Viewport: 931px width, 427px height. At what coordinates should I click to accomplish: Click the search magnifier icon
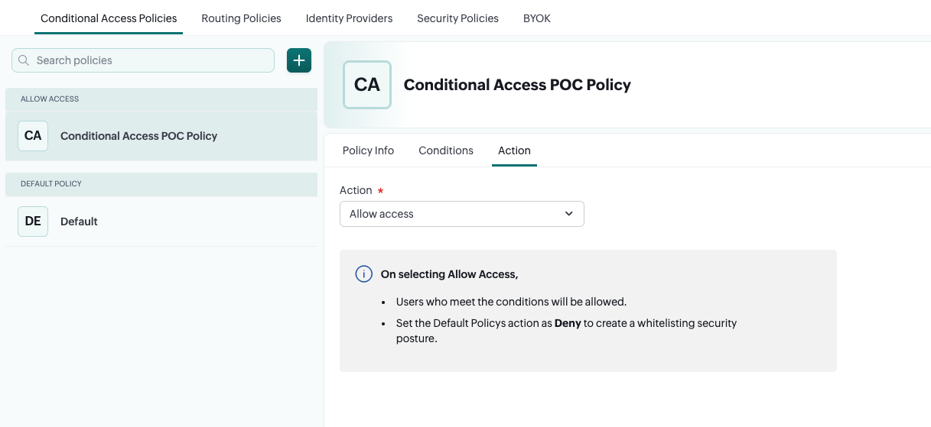[x=24, y=60]
